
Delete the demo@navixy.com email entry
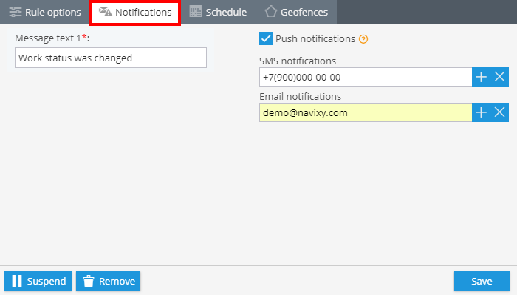499,112
